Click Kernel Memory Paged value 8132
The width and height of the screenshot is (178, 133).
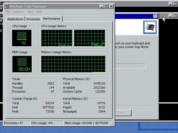coord(102,107)
